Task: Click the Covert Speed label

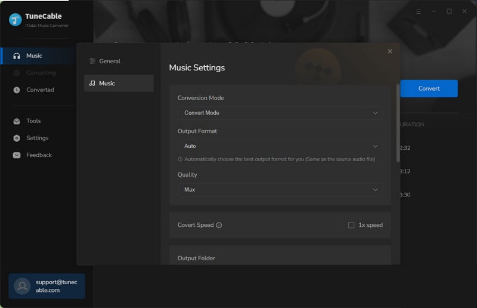Action: [196, 225]
